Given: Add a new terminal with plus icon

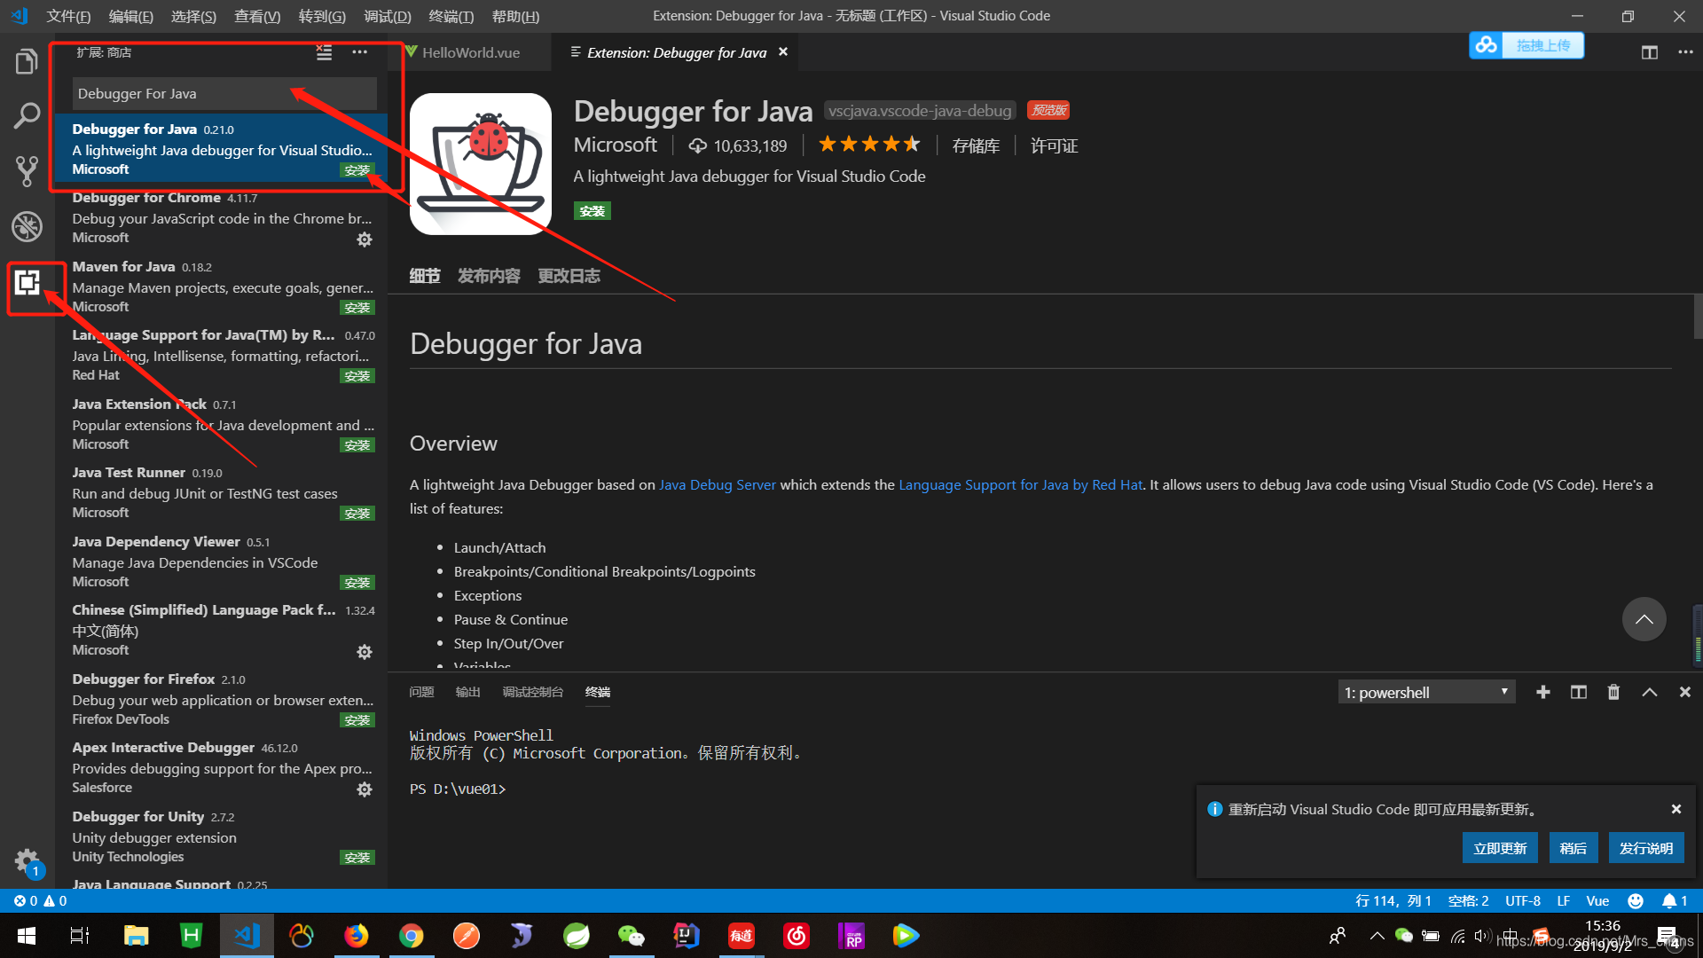Looking at the screenshot, I should click(1543, 692).
